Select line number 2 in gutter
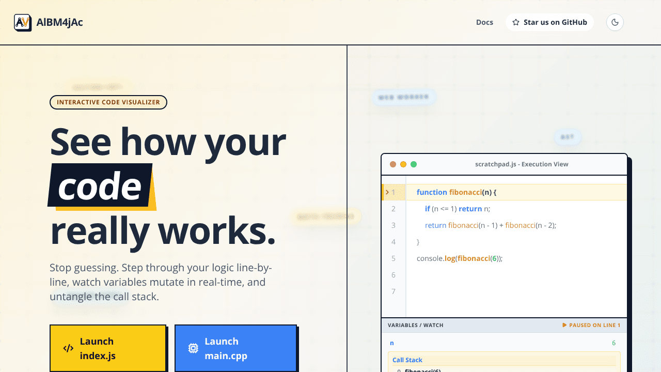This screenshot has width=661, height=372. point(394,209)
